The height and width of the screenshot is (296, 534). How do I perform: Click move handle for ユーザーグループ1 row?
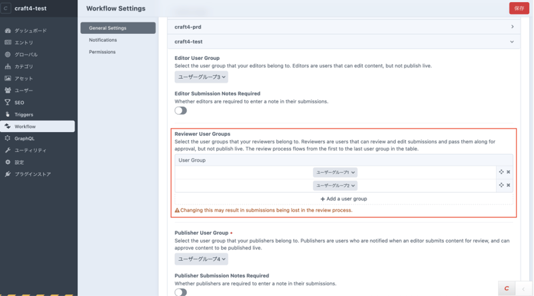[501, 172]
